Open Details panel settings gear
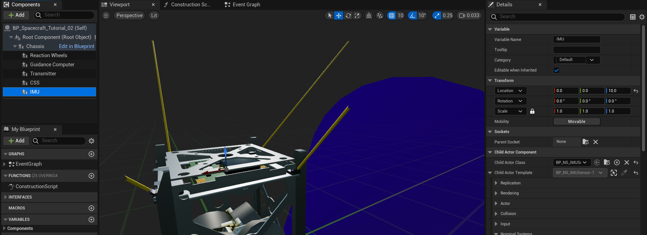647x235 pixels. coord(642,17)
